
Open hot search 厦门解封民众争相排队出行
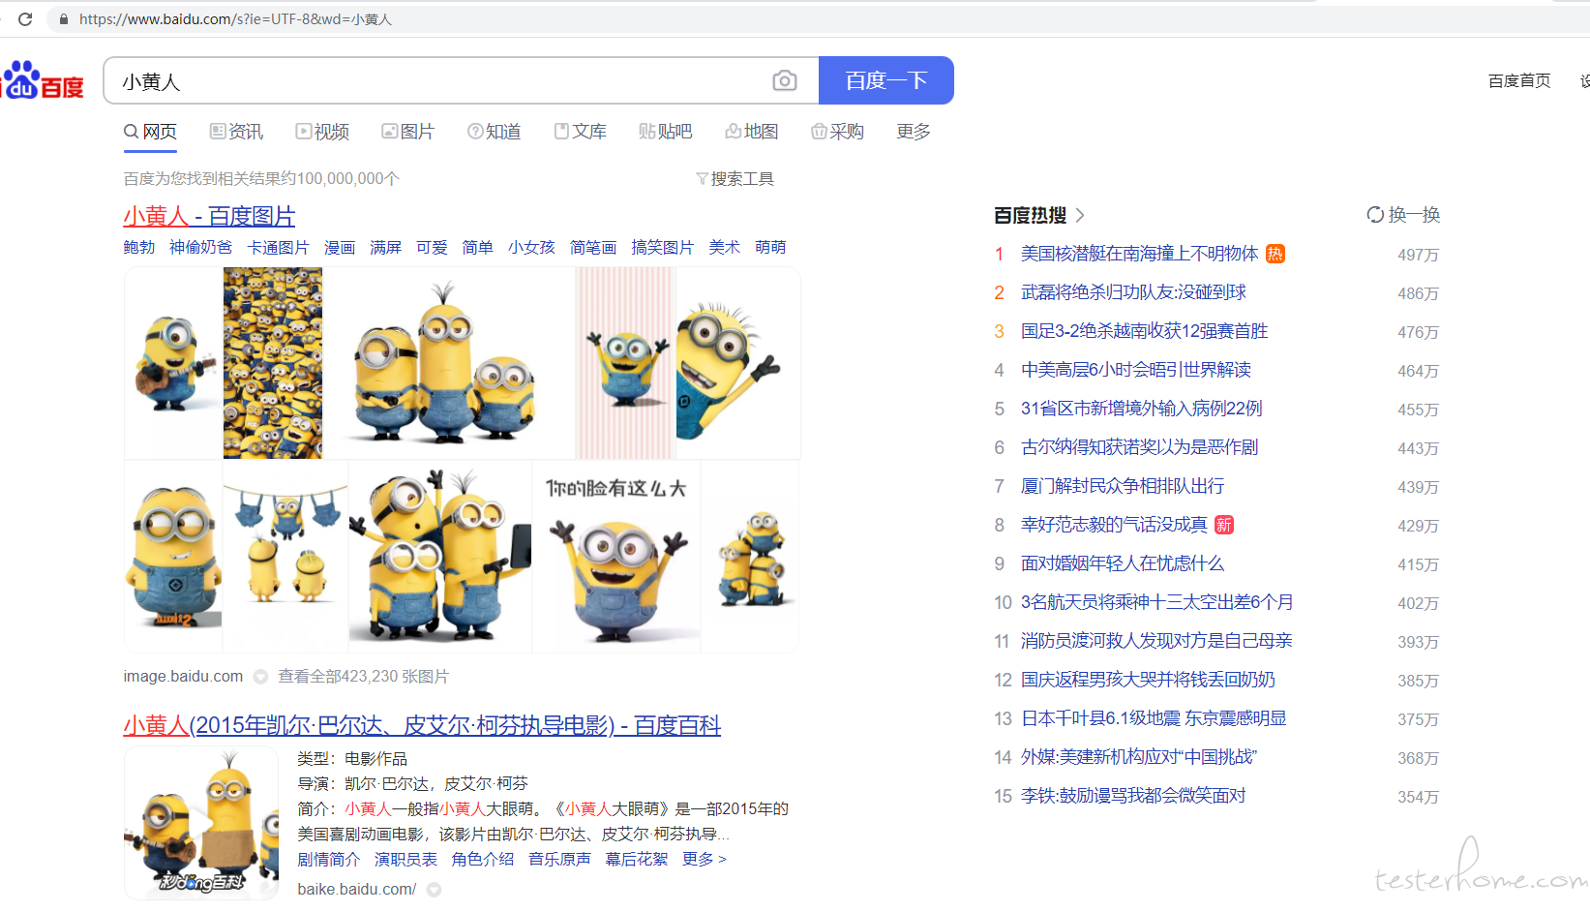pos(1123,486)
